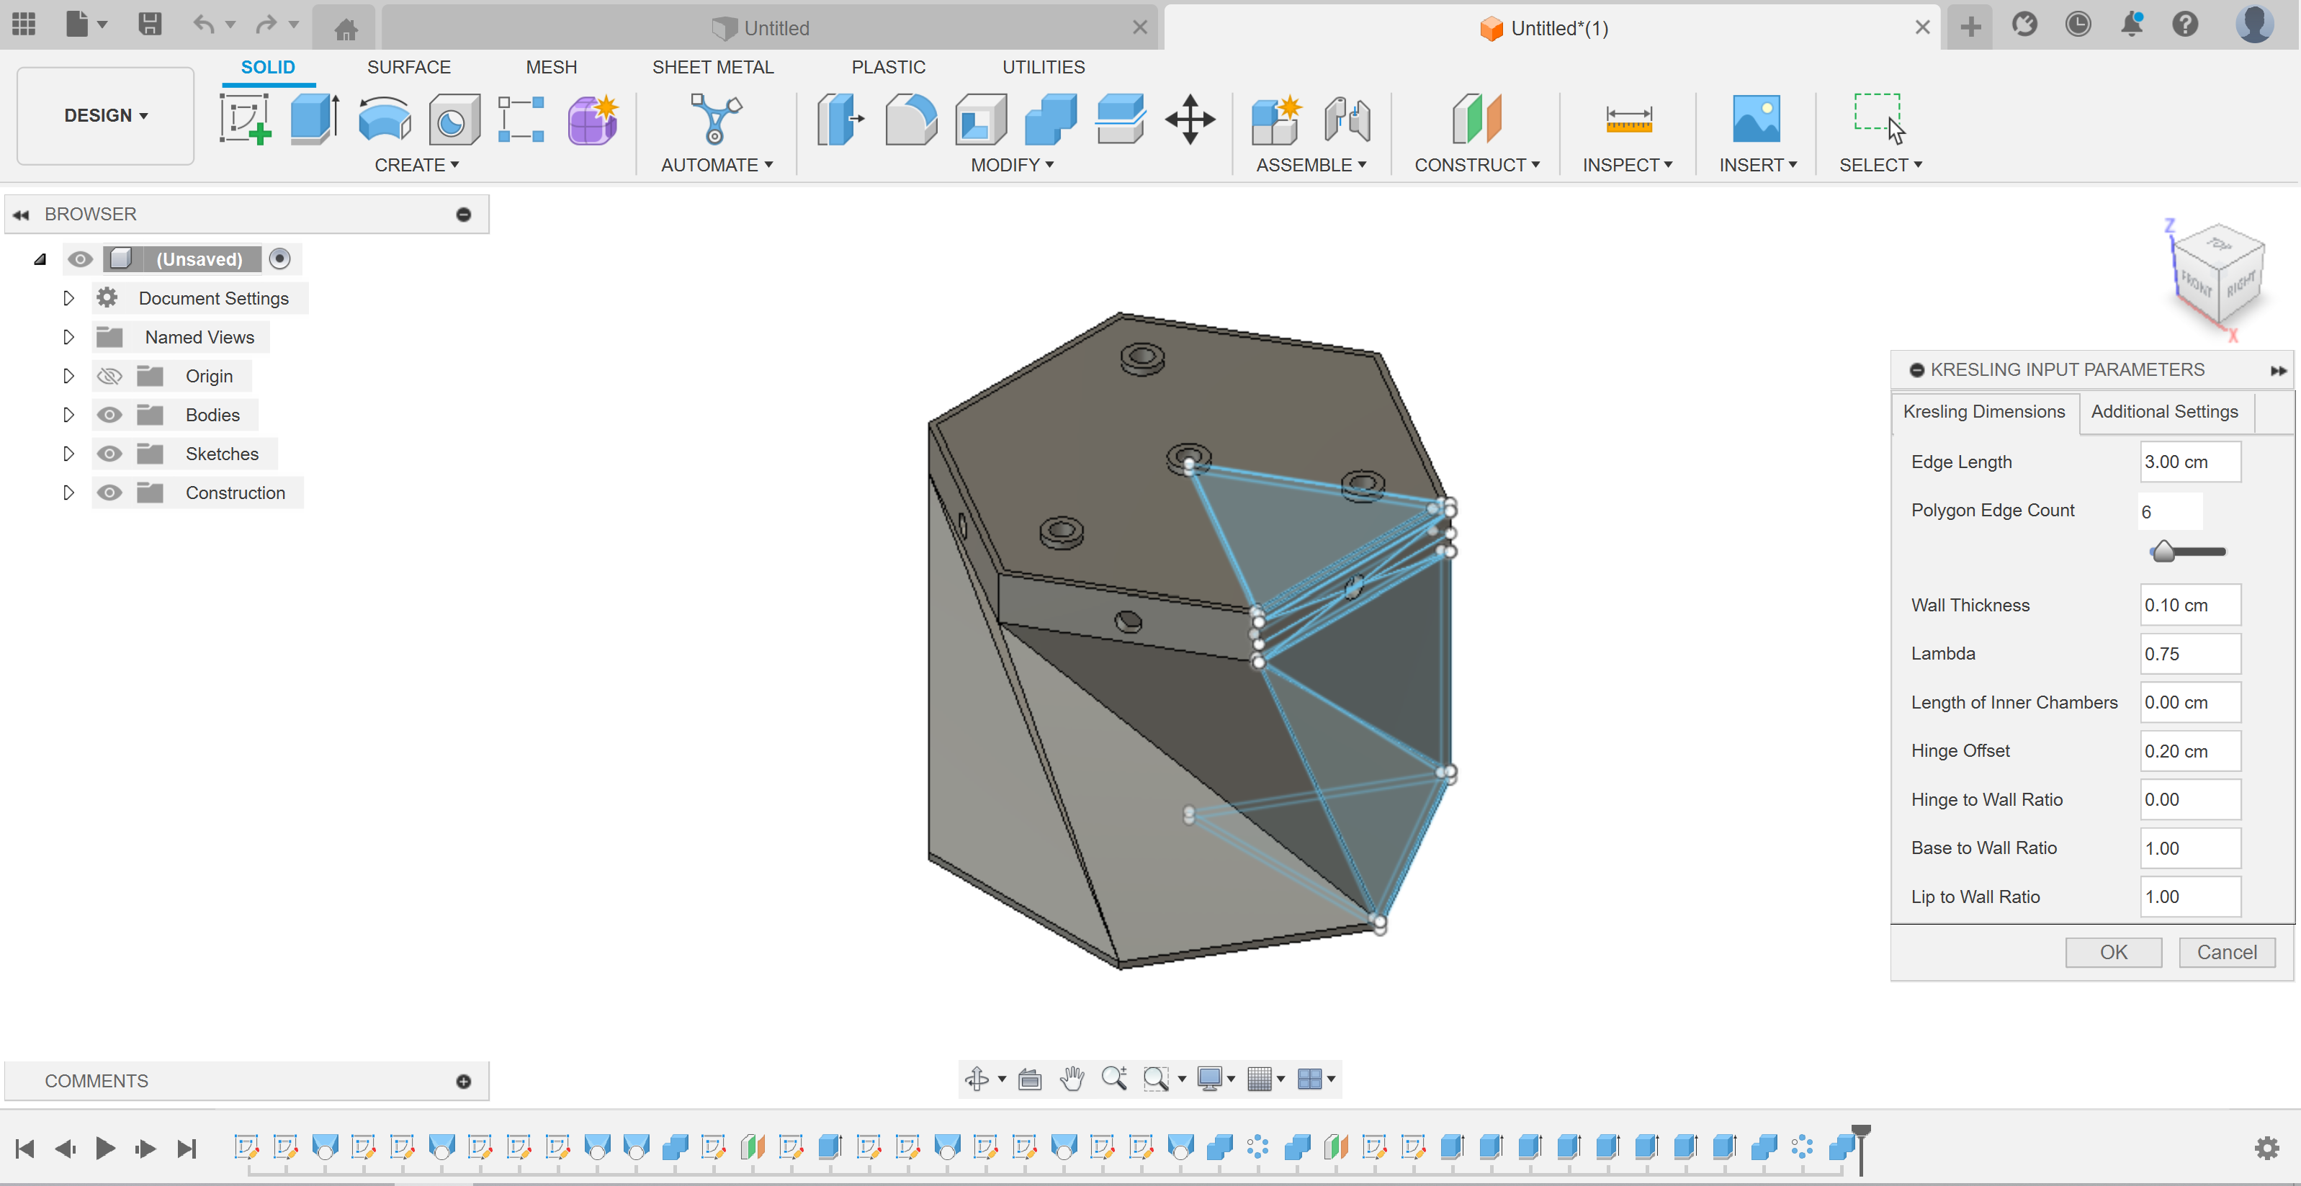2301x1186 pixels.
Task: Toggle visibility of Origin folder
Action: pos(109,376)
